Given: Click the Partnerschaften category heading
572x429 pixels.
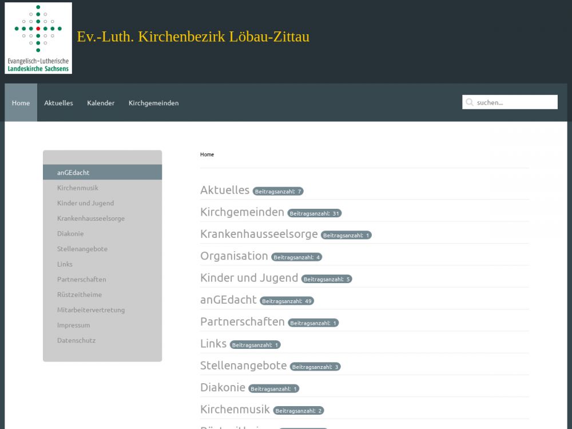Looking at the screenshot, I should click(x=242, y=321).
